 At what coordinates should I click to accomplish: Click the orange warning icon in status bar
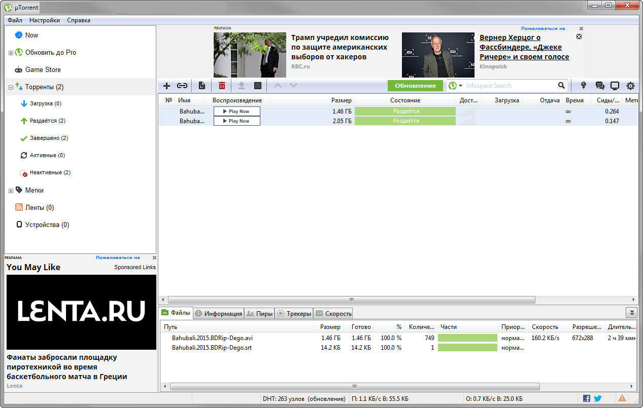(x=622, y=398)
